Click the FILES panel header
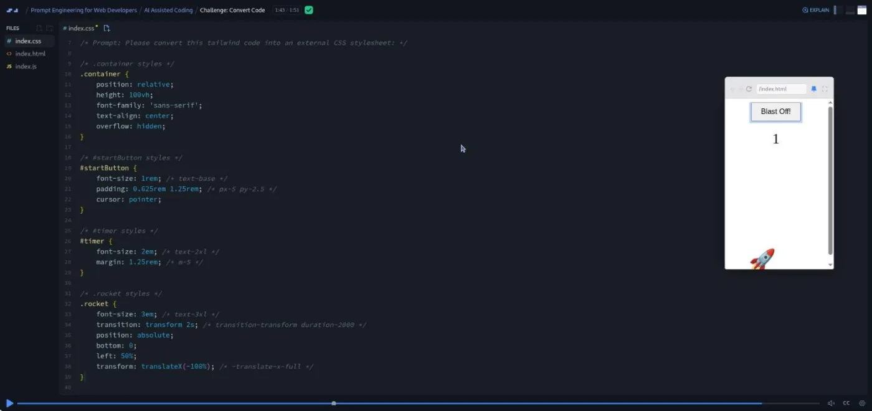Screen dimensions: 872x411 point(12,28)
